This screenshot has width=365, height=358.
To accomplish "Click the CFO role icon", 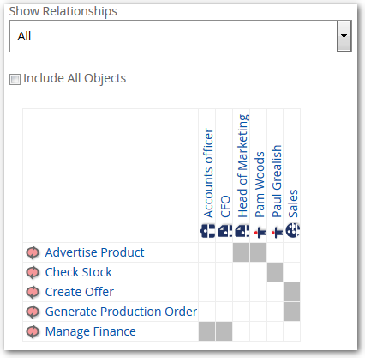I will [224, 231].
